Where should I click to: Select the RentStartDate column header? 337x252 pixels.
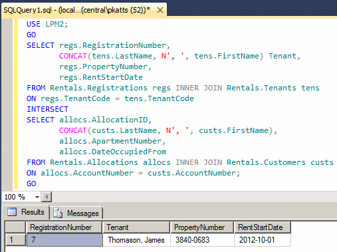(x=263, y=227)
